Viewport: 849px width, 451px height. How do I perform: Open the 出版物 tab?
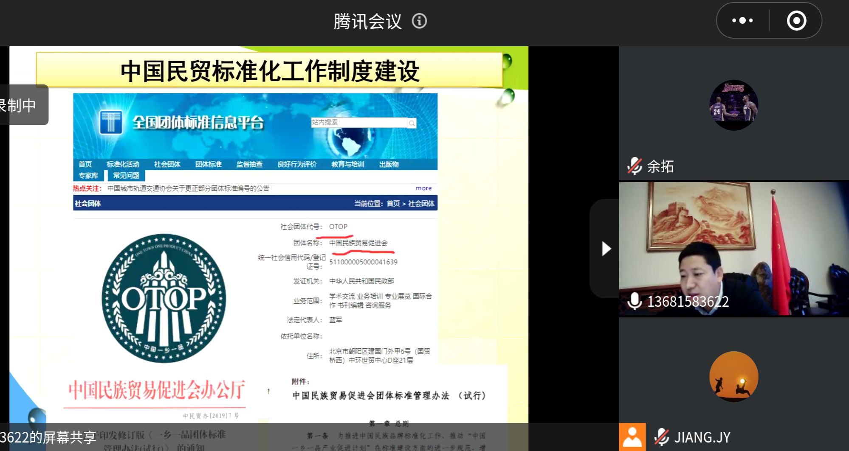click(389, 164)
